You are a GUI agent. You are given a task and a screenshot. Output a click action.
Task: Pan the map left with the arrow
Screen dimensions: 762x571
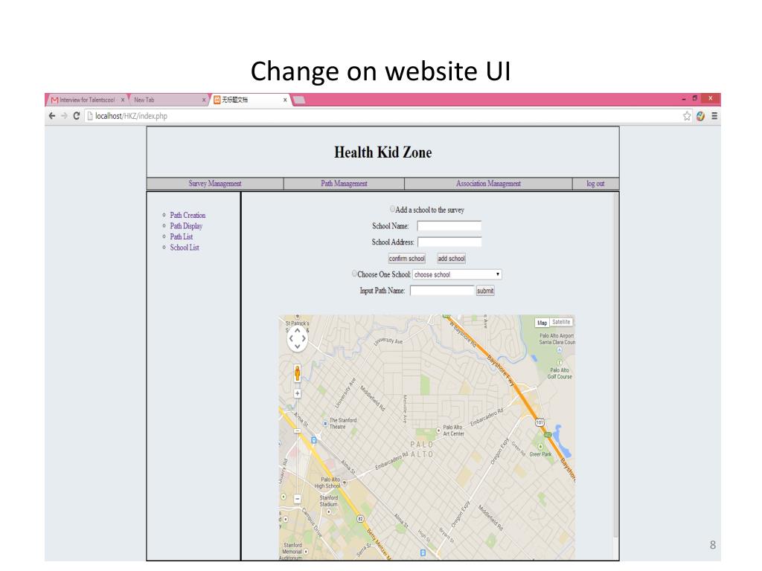[291, 338]
